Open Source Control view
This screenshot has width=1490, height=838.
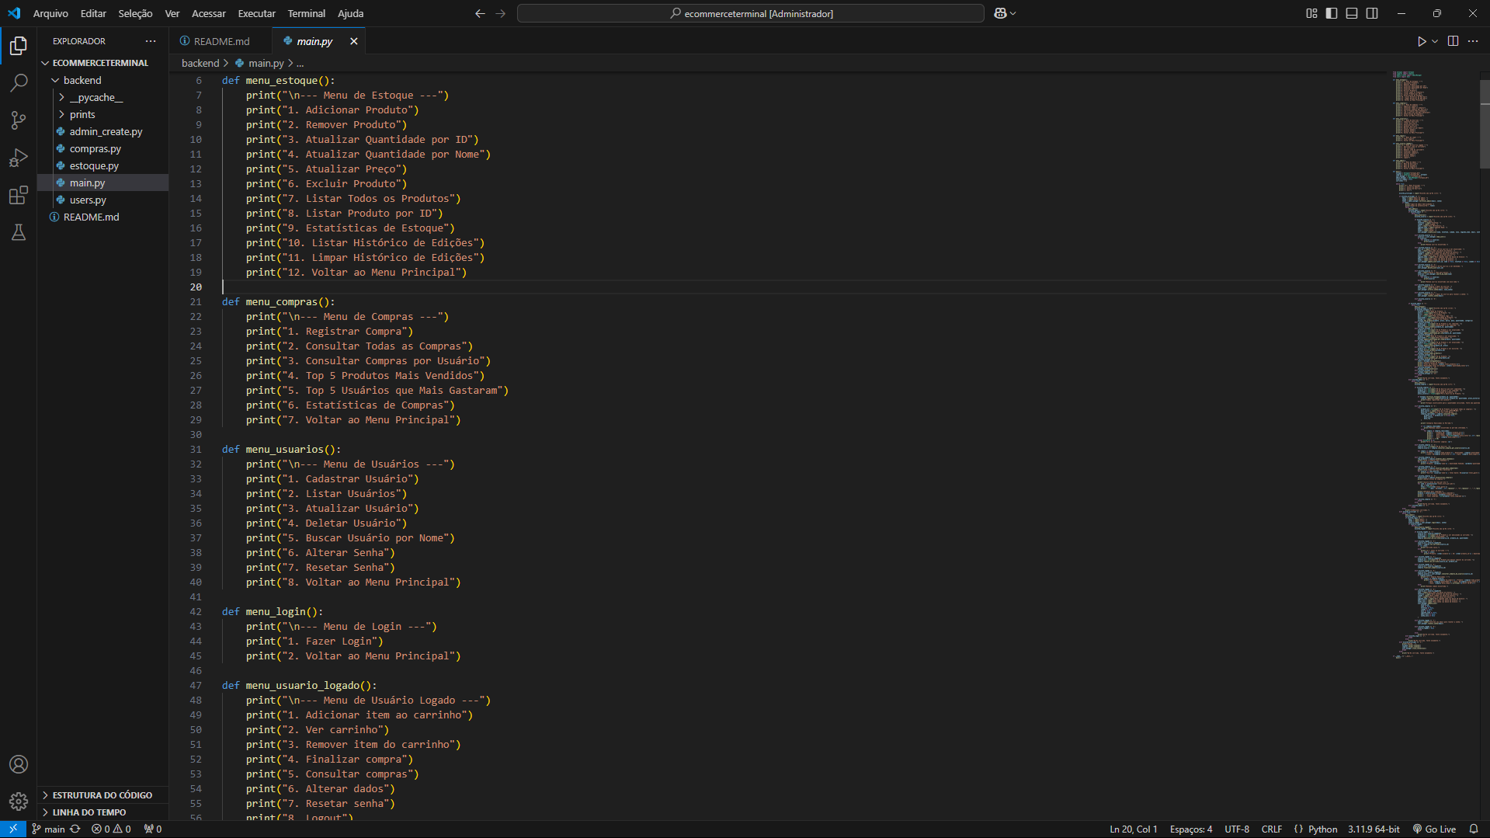pyautogui.click(x=19, y=120)
